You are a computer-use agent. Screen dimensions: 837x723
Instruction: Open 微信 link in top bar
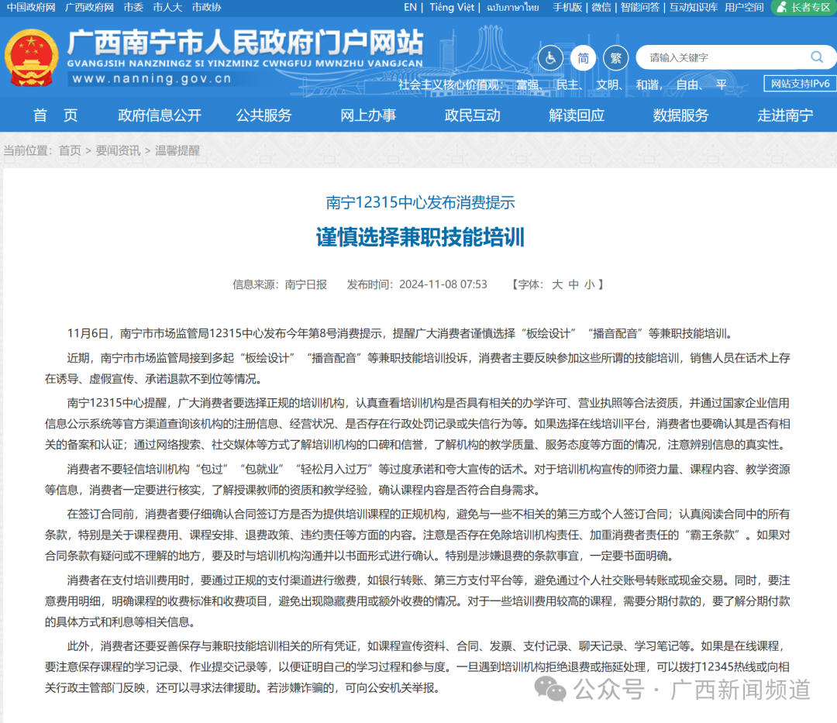[601, 8]
